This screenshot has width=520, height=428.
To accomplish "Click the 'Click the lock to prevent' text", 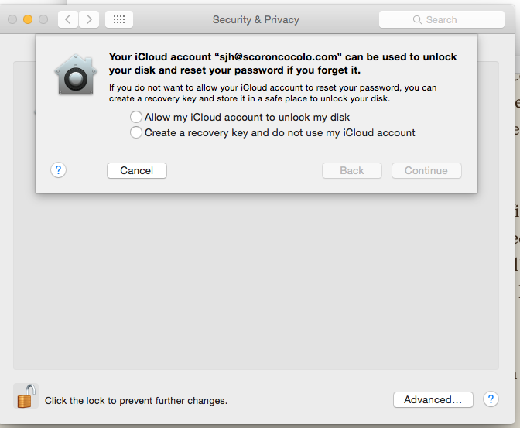I will (136, 401).
